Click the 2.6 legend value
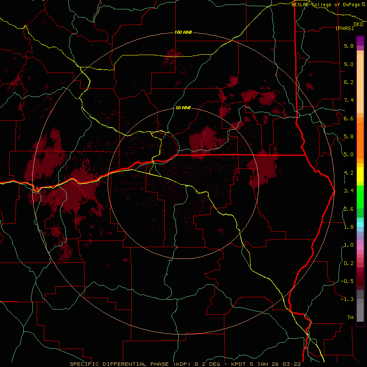The height and width of the screenshot is (367, 367). point(349,209)
